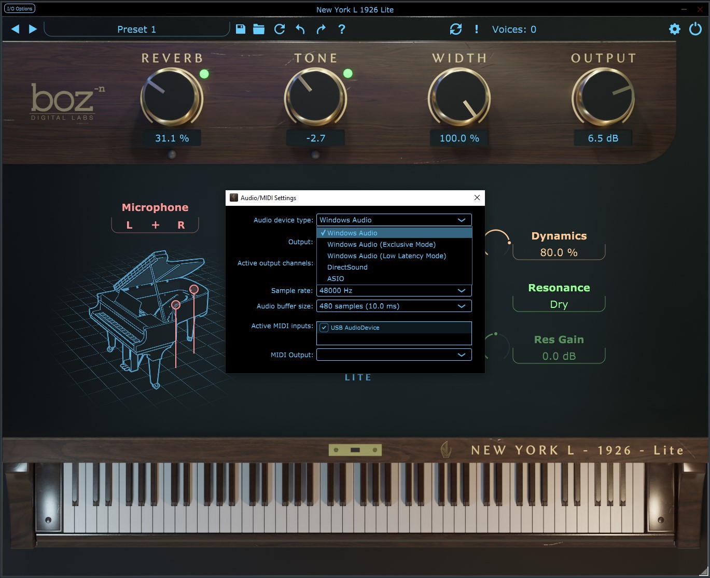Screen dimensions: 710x578
Task: Adjust the Width knob
Action: [x=459, y=97]
